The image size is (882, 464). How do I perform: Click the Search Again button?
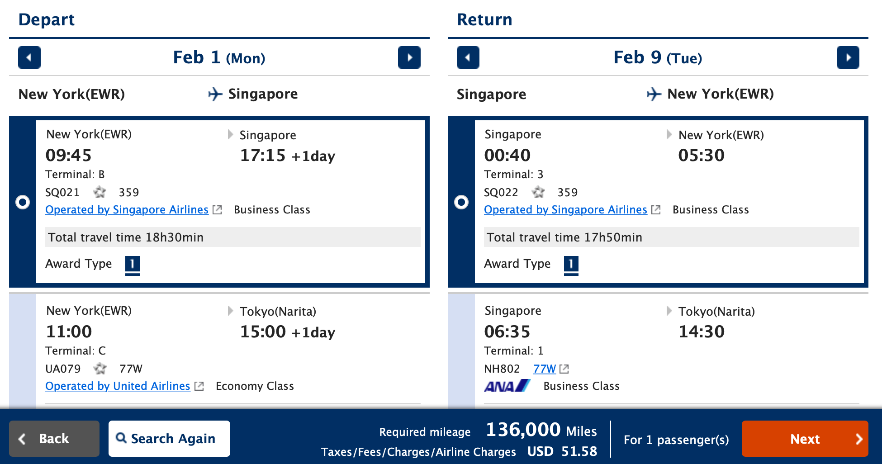[x=169, y=439]
